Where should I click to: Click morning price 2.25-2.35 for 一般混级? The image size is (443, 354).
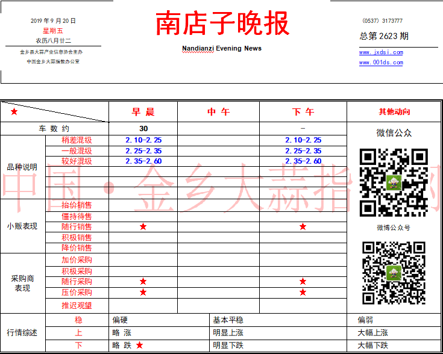pos(143,151)
